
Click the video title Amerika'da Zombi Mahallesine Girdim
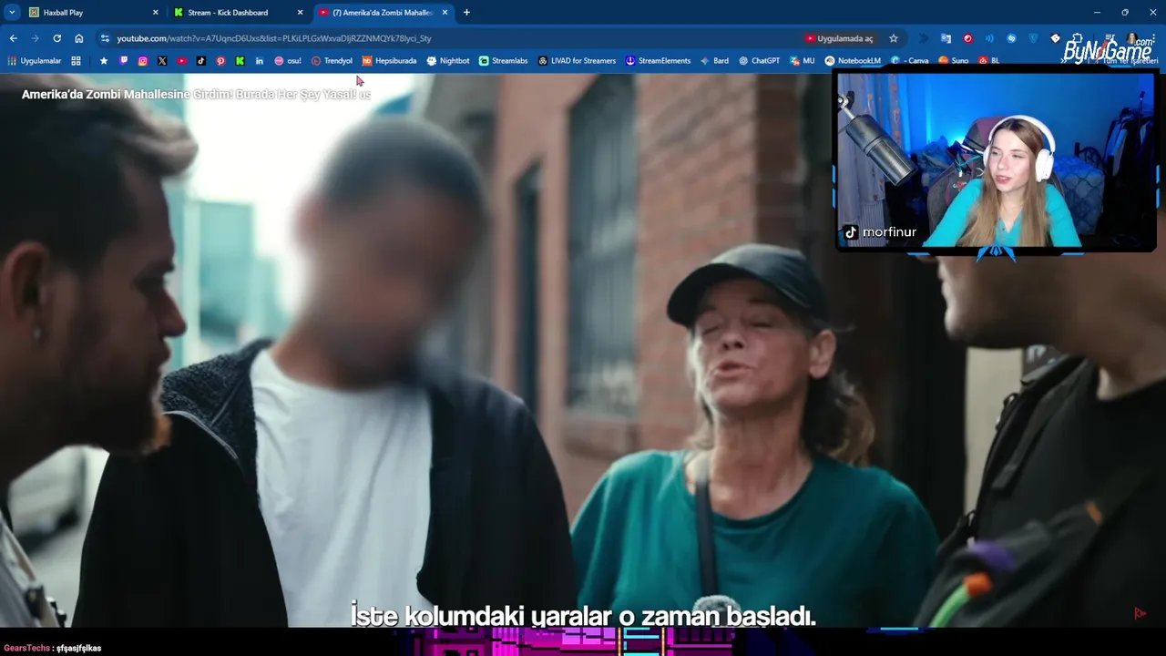tap(196, 94)
